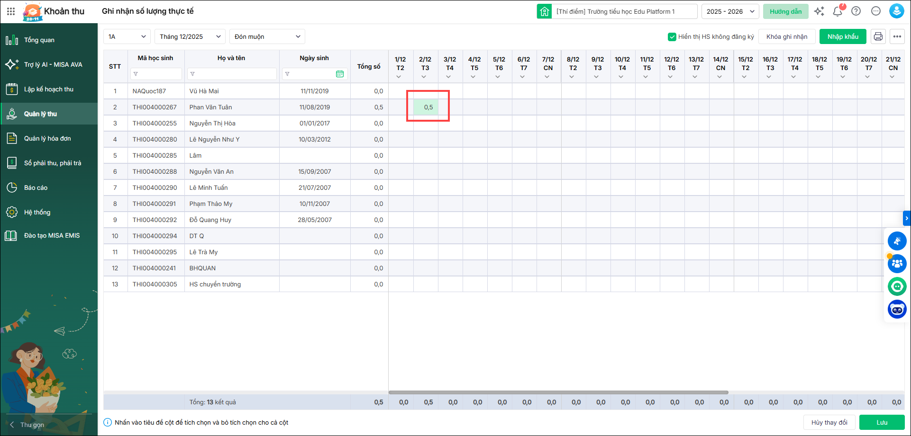Open the class 1A dropdown
This screenshot has height=436, width=911.
tap(127, 36)
